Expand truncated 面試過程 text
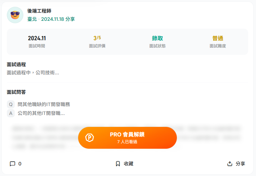This screenshot has height=176, width=256. pos(33,72)
